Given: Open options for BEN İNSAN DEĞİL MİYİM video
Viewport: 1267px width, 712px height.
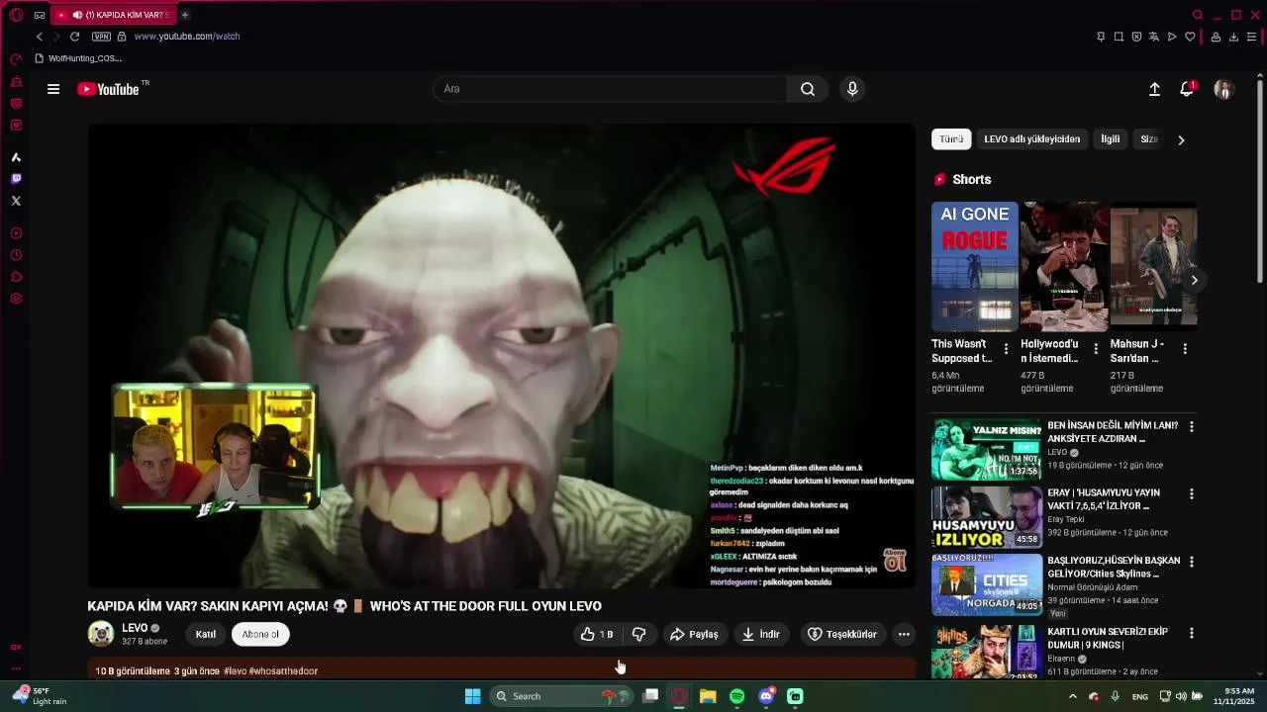Looking at the screenshot, I should (1192, 427).
